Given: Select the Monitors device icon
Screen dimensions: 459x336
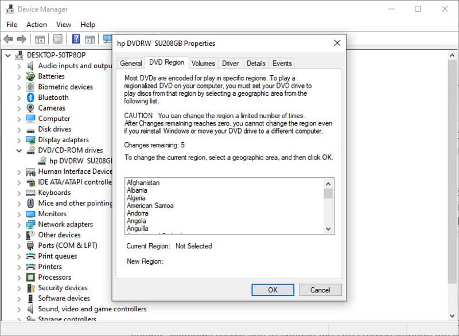Looking at the screenshot, I should pos(30,214).
